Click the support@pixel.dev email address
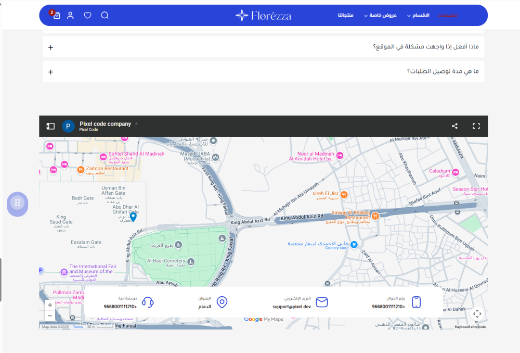Viewport: 520px width, 353px height. coord(291,307)
